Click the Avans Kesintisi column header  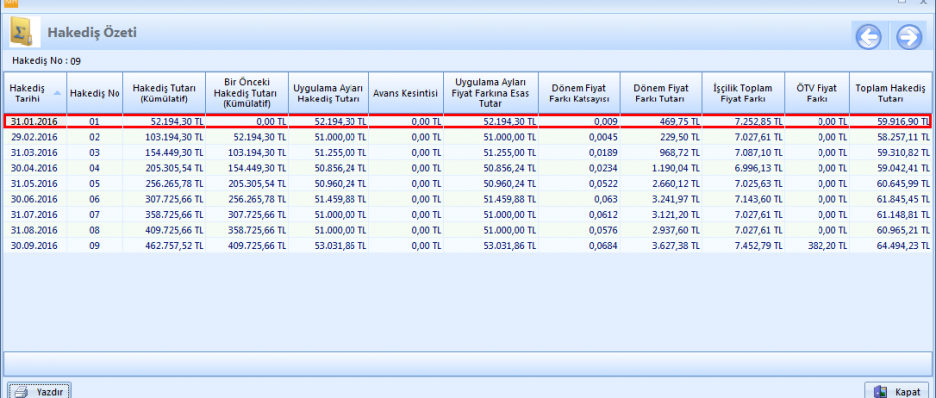pyautogui.click(x=405, y=93)
